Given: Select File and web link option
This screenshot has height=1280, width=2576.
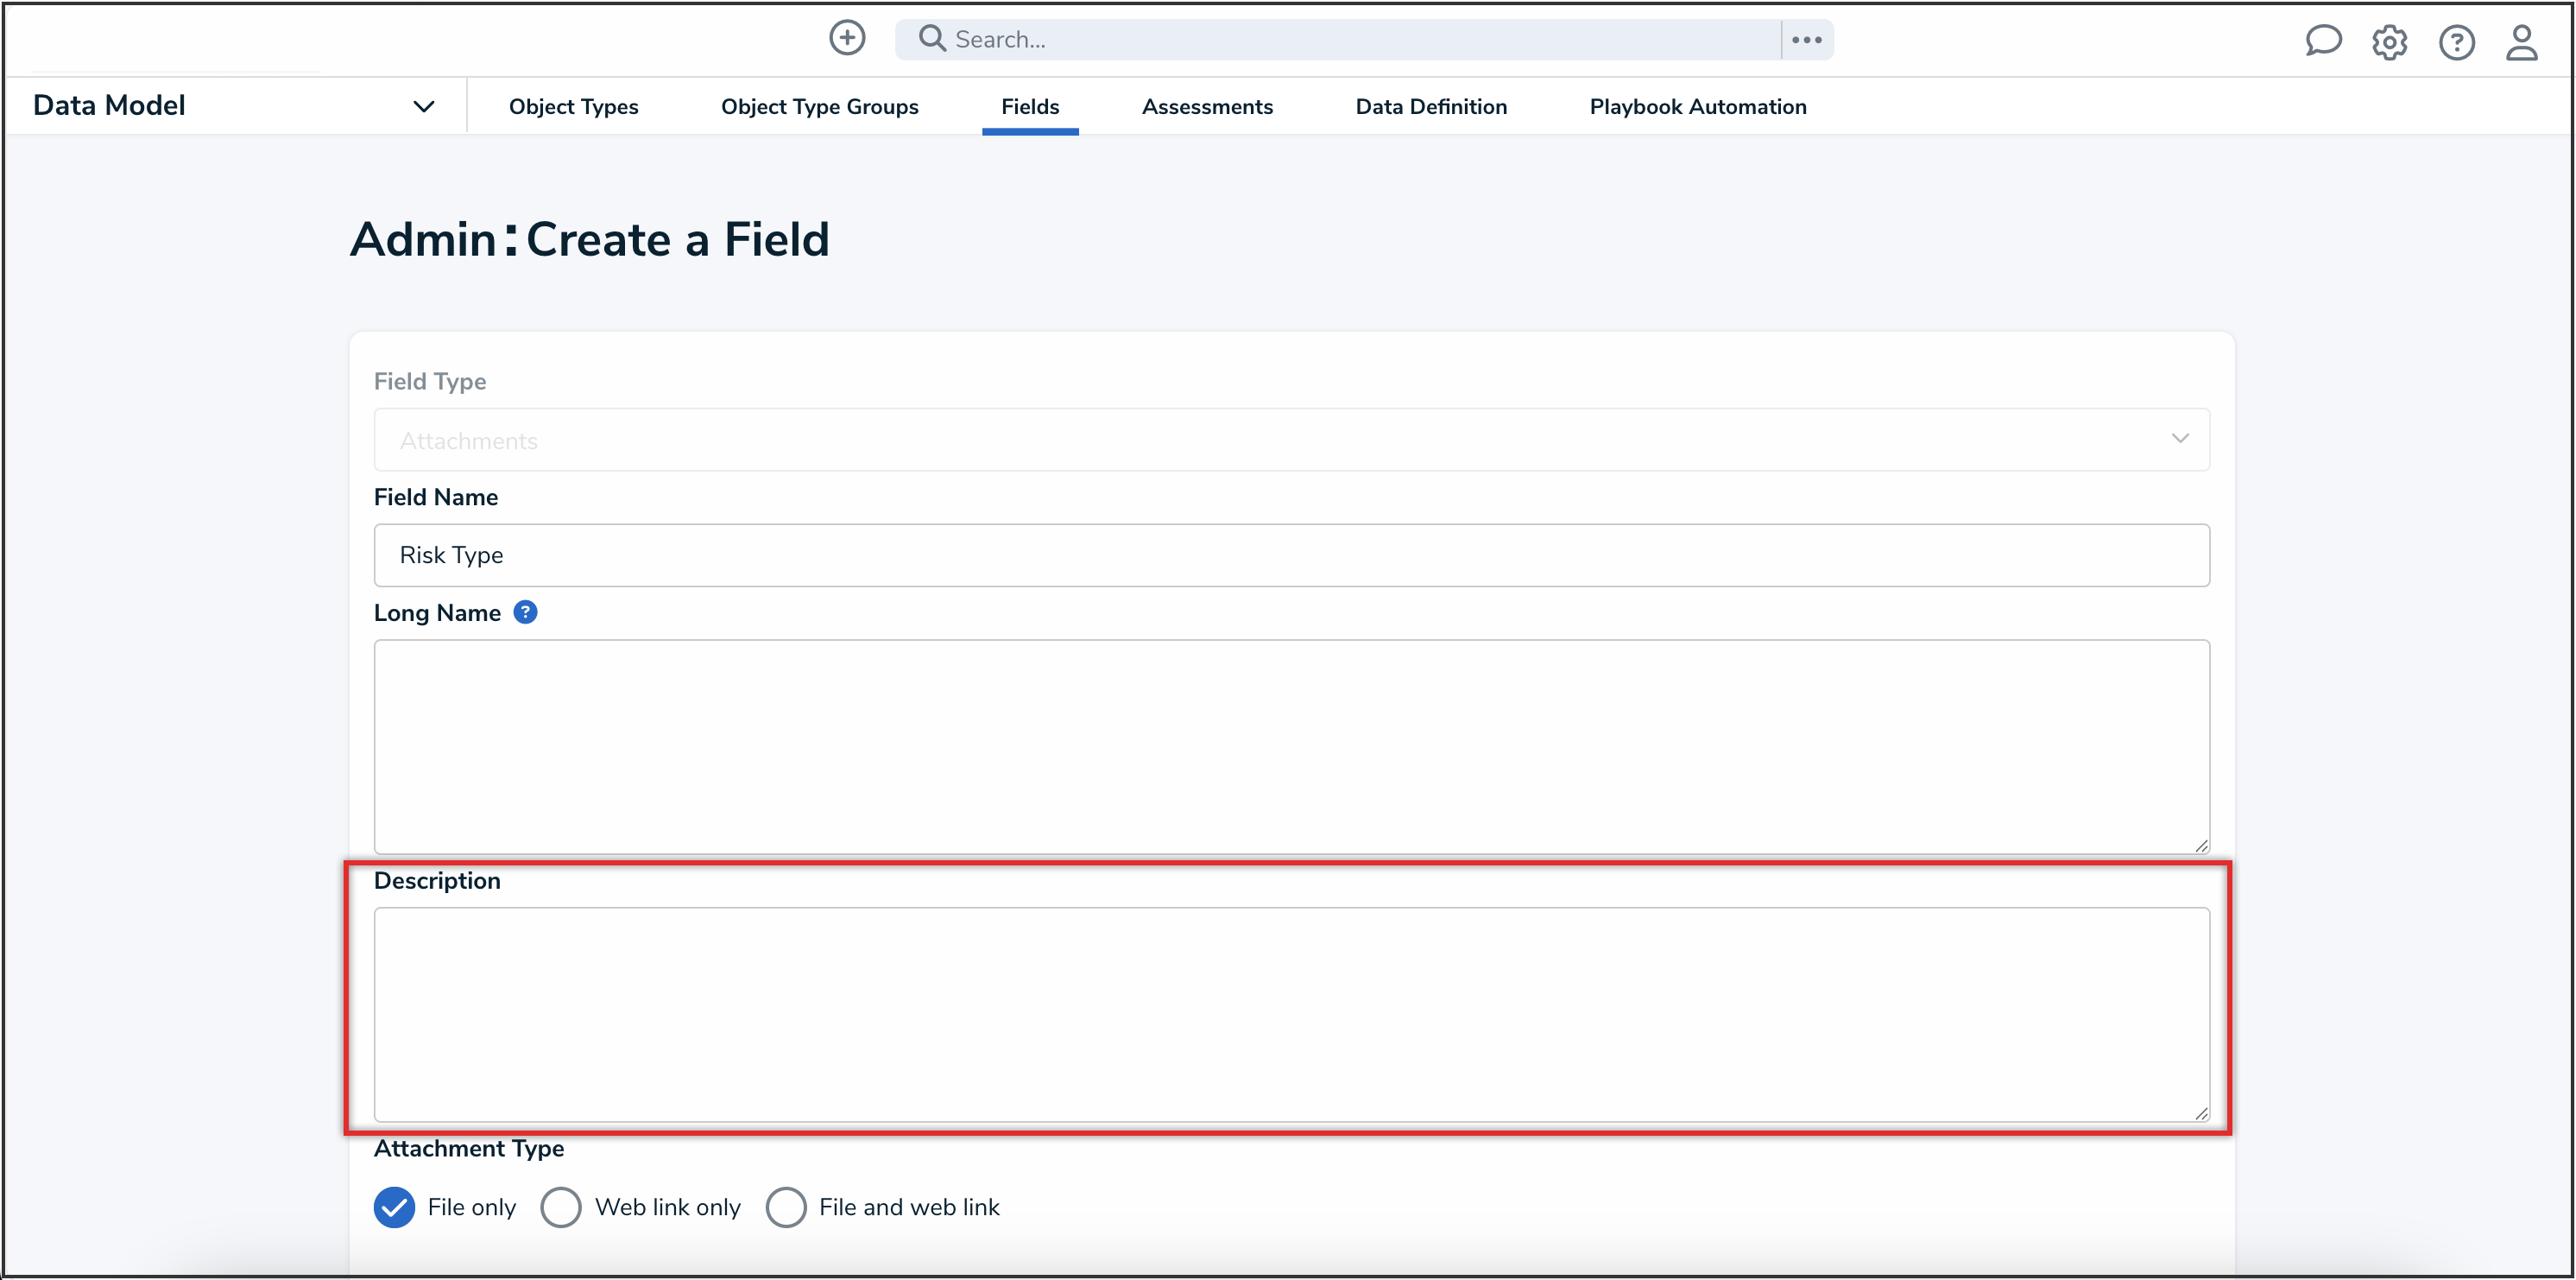Looking at the screenshot, I should click(787, 1207).
